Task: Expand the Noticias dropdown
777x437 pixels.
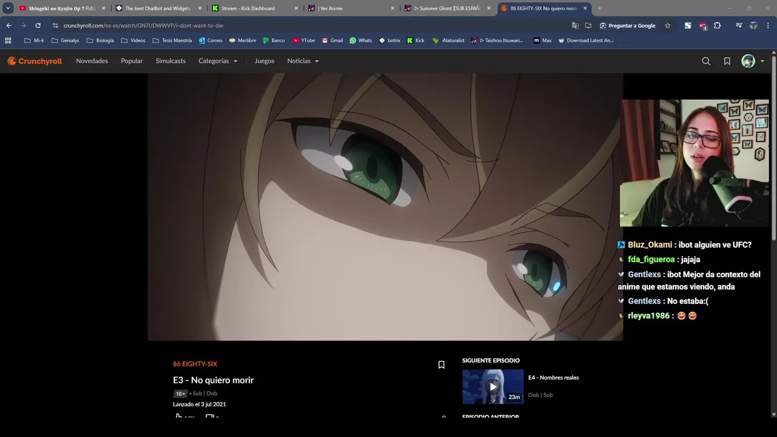Action: [x=303, y=61]
